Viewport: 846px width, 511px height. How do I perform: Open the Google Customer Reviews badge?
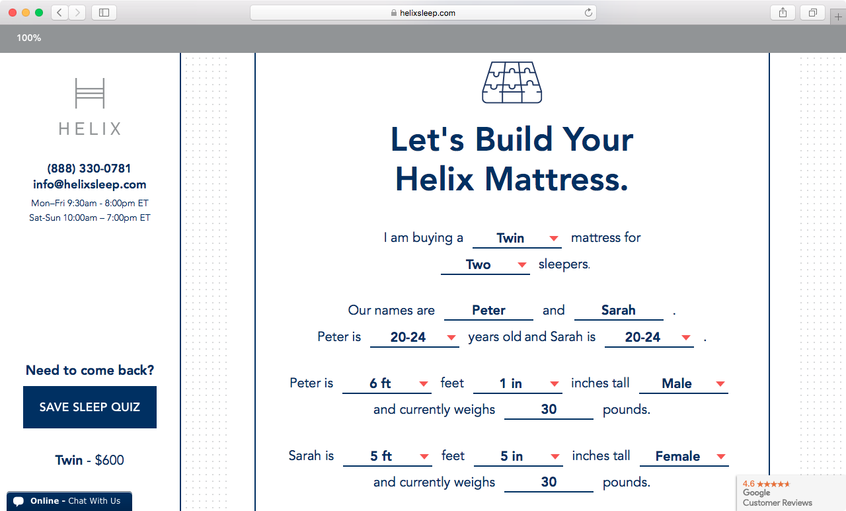pyautogui.click(x=791, y=493)
